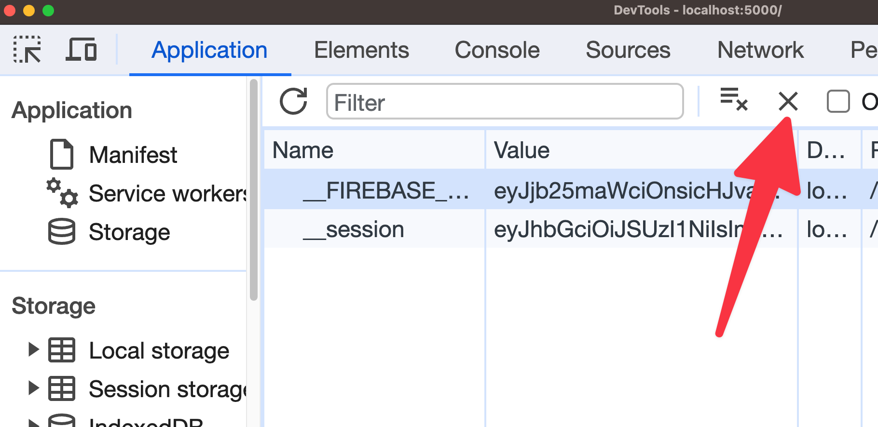This screenshot has height=427, width=878.
Task: Switch to the Console tab
Action: (x=497, y=50)
